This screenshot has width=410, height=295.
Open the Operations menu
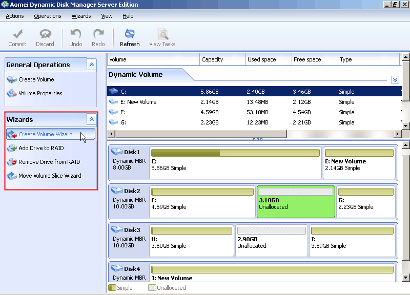tap(48, 16)
